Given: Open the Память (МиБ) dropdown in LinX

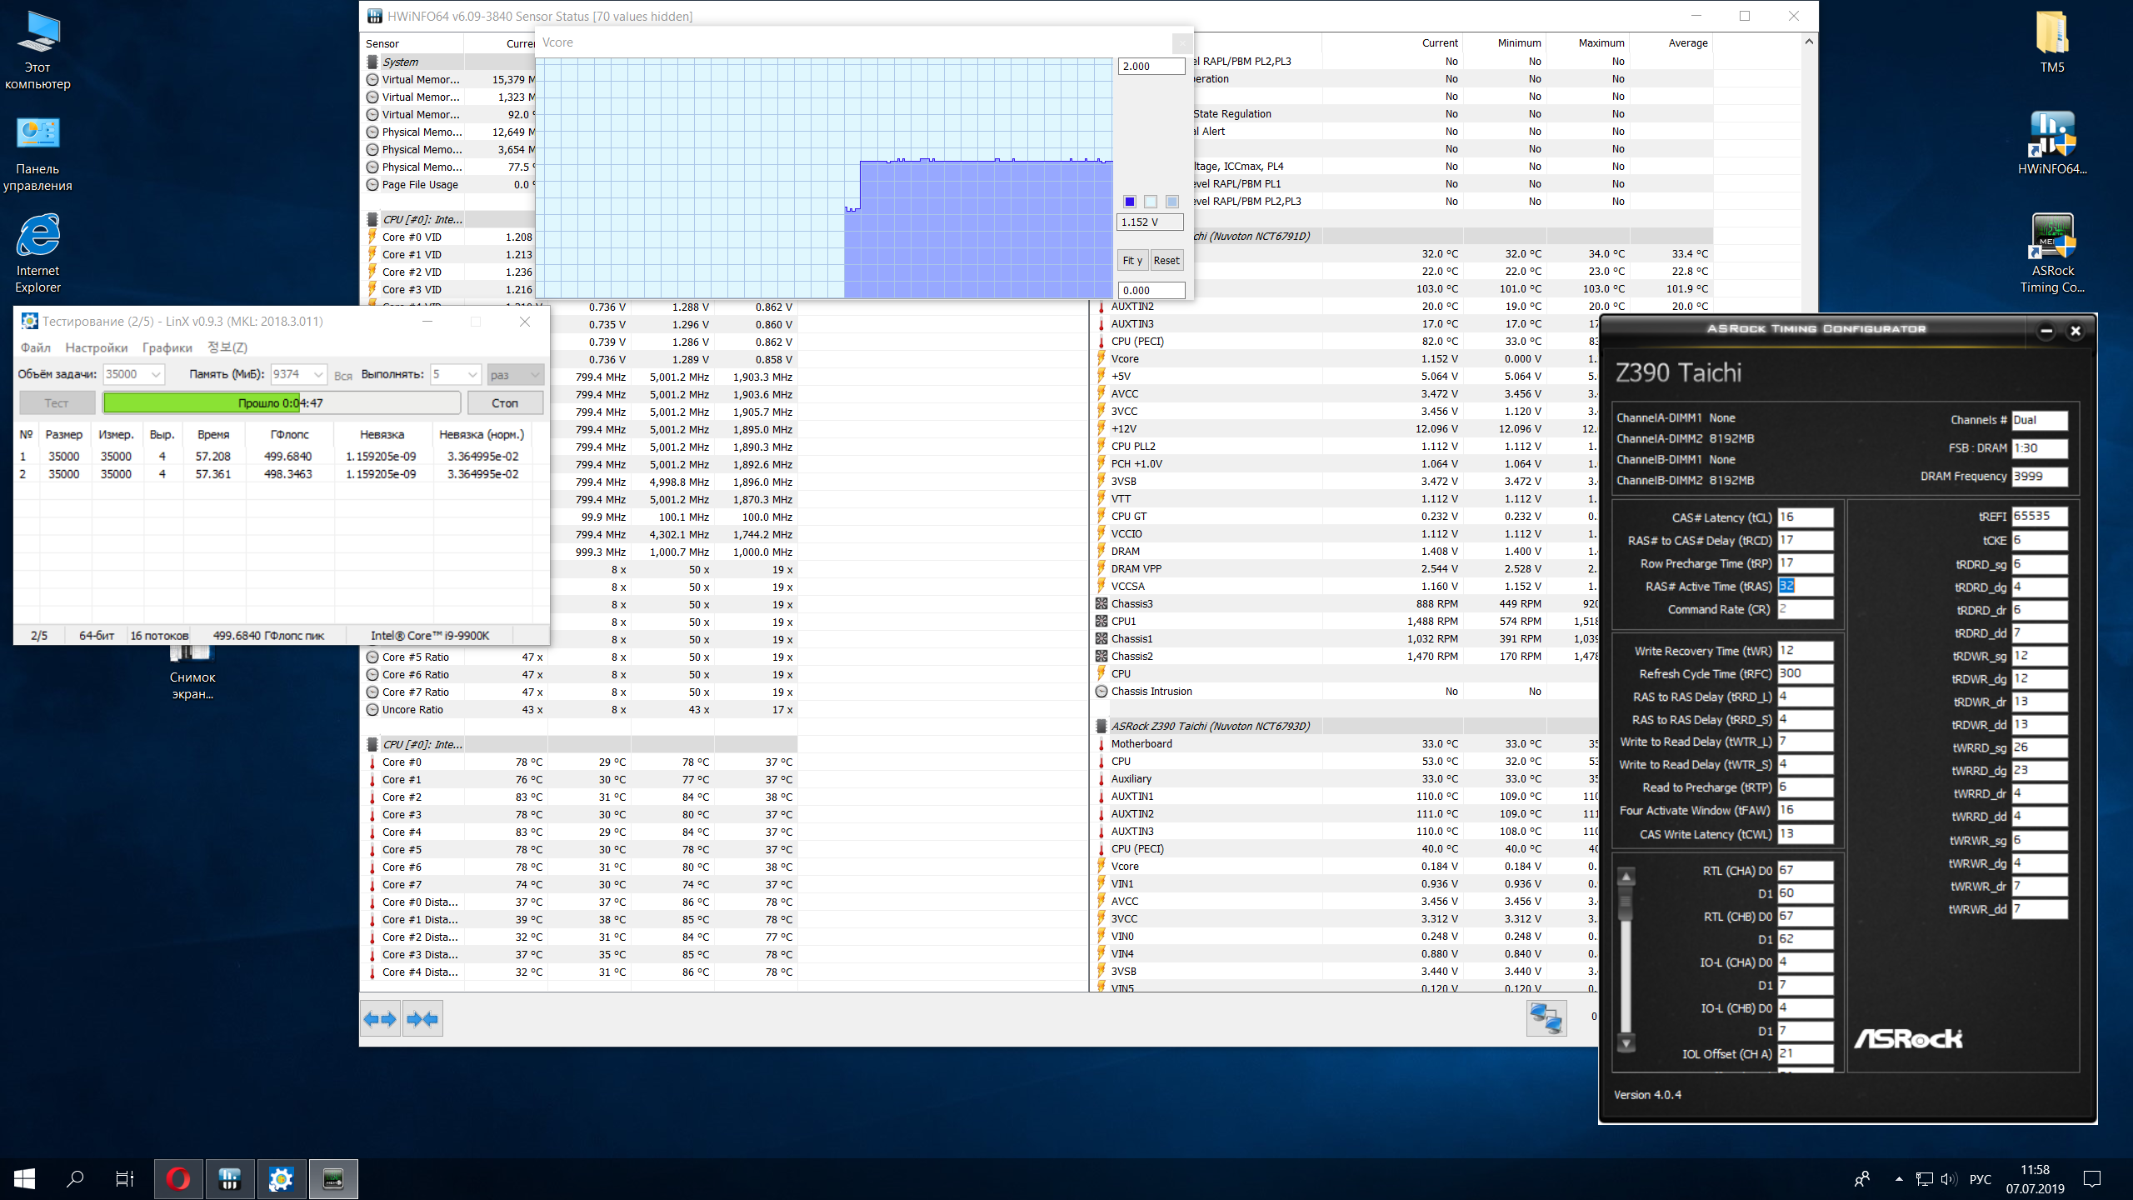Looking at the screenshot, I should point(318,375).
